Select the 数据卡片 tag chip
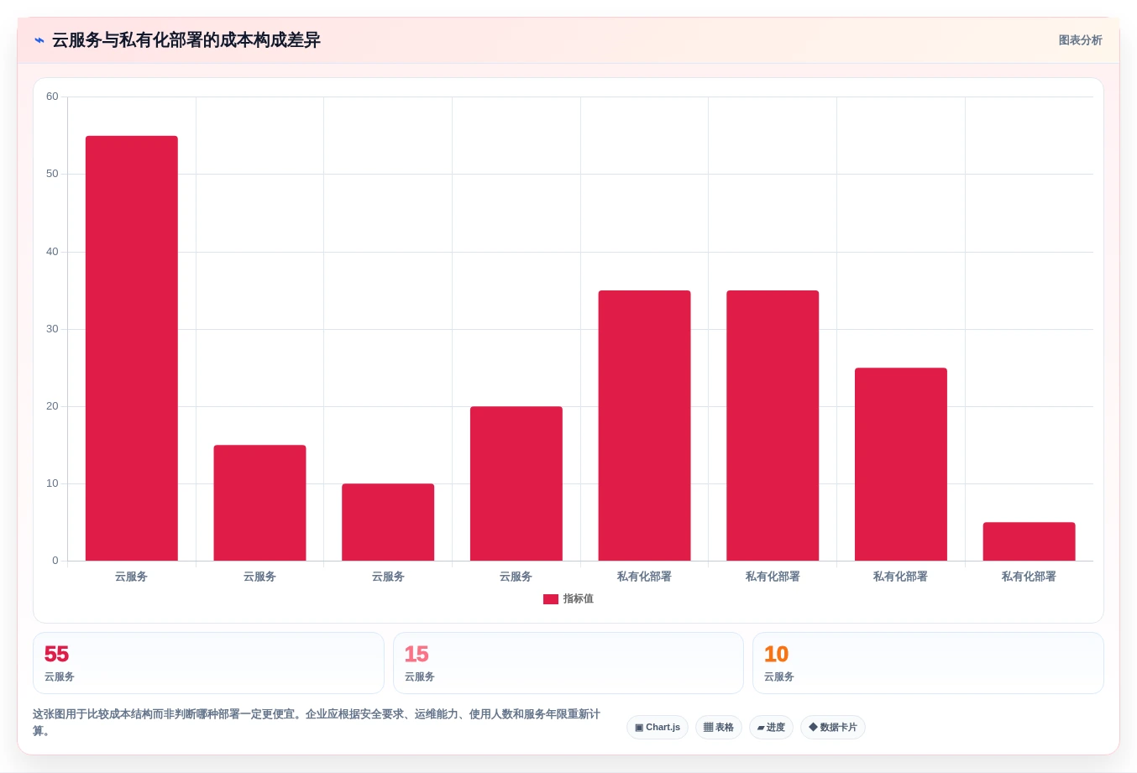The height and width of the screenshot is (773, 1137). click(x=833, y=728)
